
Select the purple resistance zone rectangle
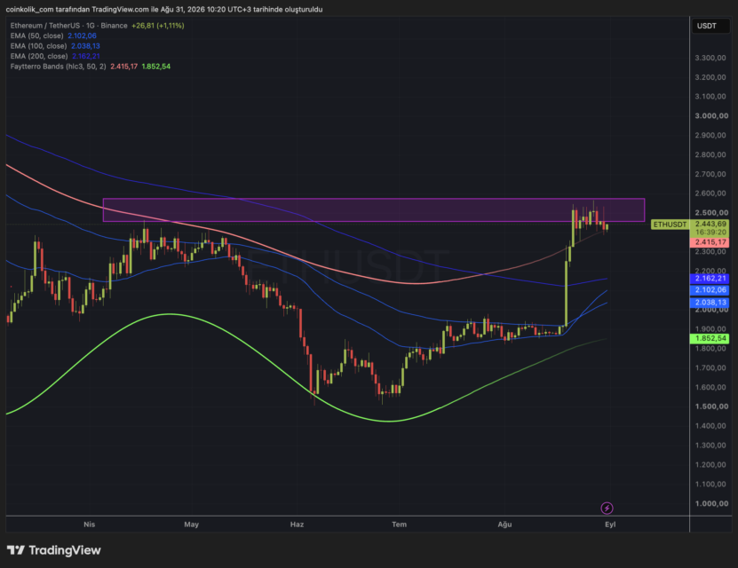(x=374, y=209)
